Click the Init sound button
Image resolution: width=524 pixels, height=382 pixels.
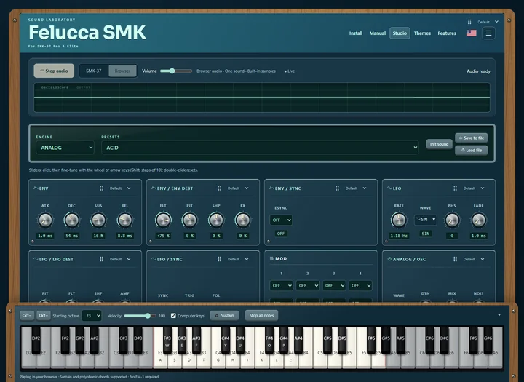439,144
